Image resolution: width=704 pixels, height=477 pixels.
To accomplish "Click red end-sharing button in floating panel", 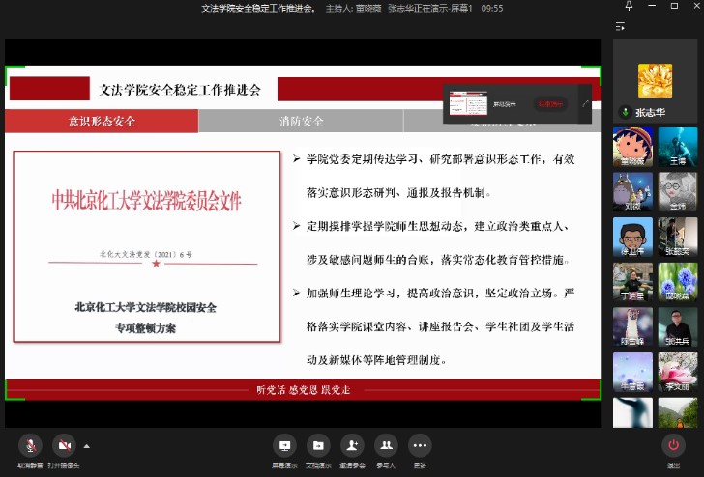I will click(550, 104).
